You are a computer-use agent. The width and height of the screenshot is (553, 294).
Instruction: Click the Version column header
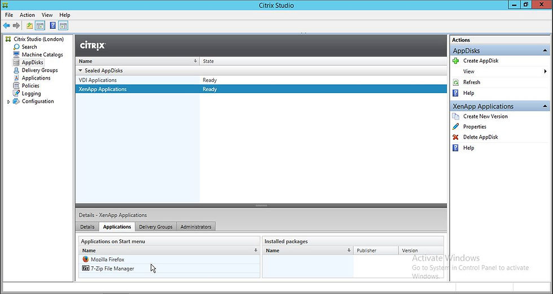pyautogui.click(x=421, y=251)
